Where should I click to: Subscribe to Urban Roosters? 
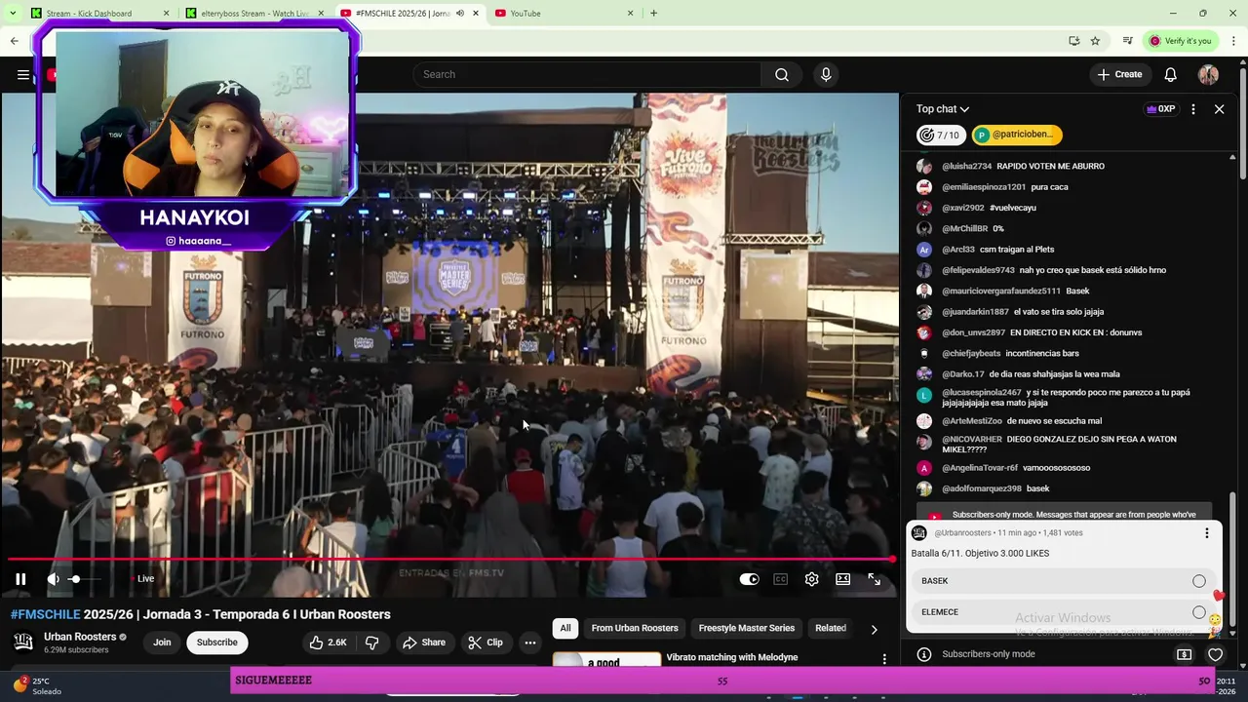216,643
